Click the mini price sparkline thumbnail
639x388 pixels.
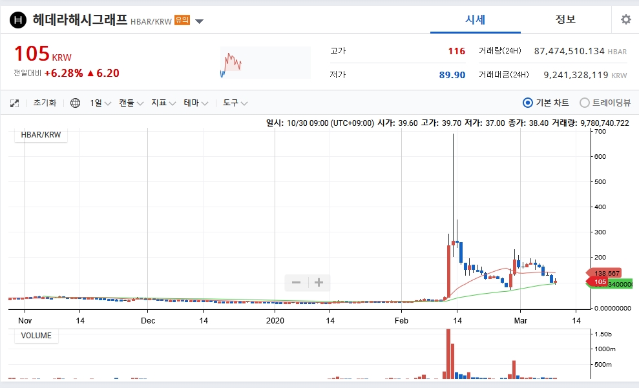point(266,62)
